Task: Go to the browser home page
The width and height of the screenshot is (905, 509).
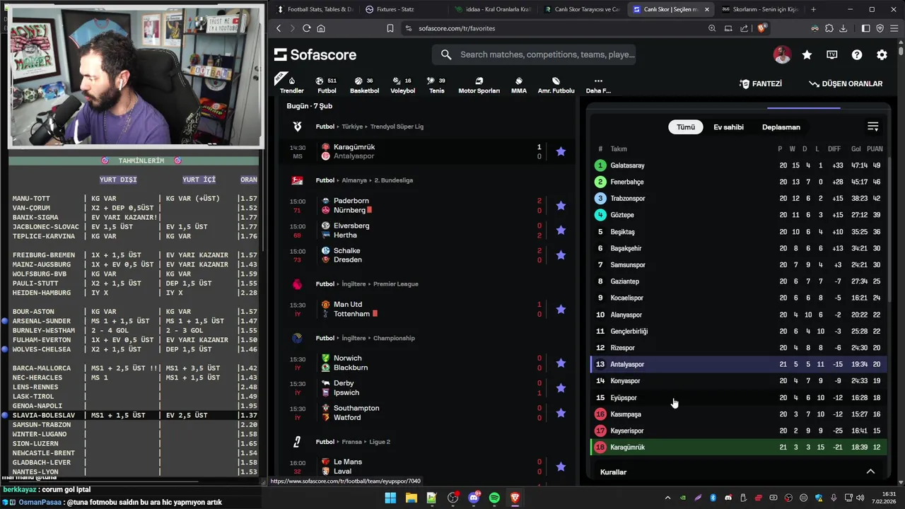Action: [321, 28]
